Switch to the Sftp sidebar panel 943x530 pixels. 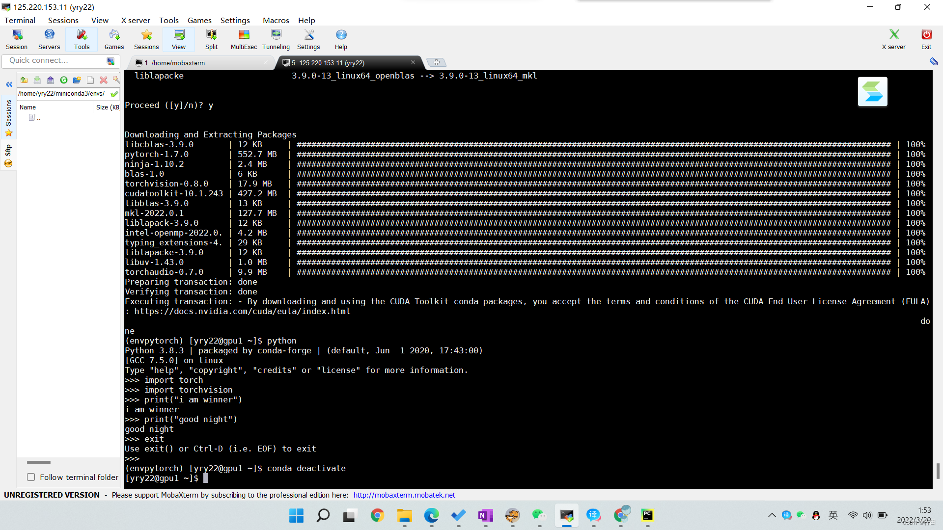pyautogui.click(x=8, y=151)
